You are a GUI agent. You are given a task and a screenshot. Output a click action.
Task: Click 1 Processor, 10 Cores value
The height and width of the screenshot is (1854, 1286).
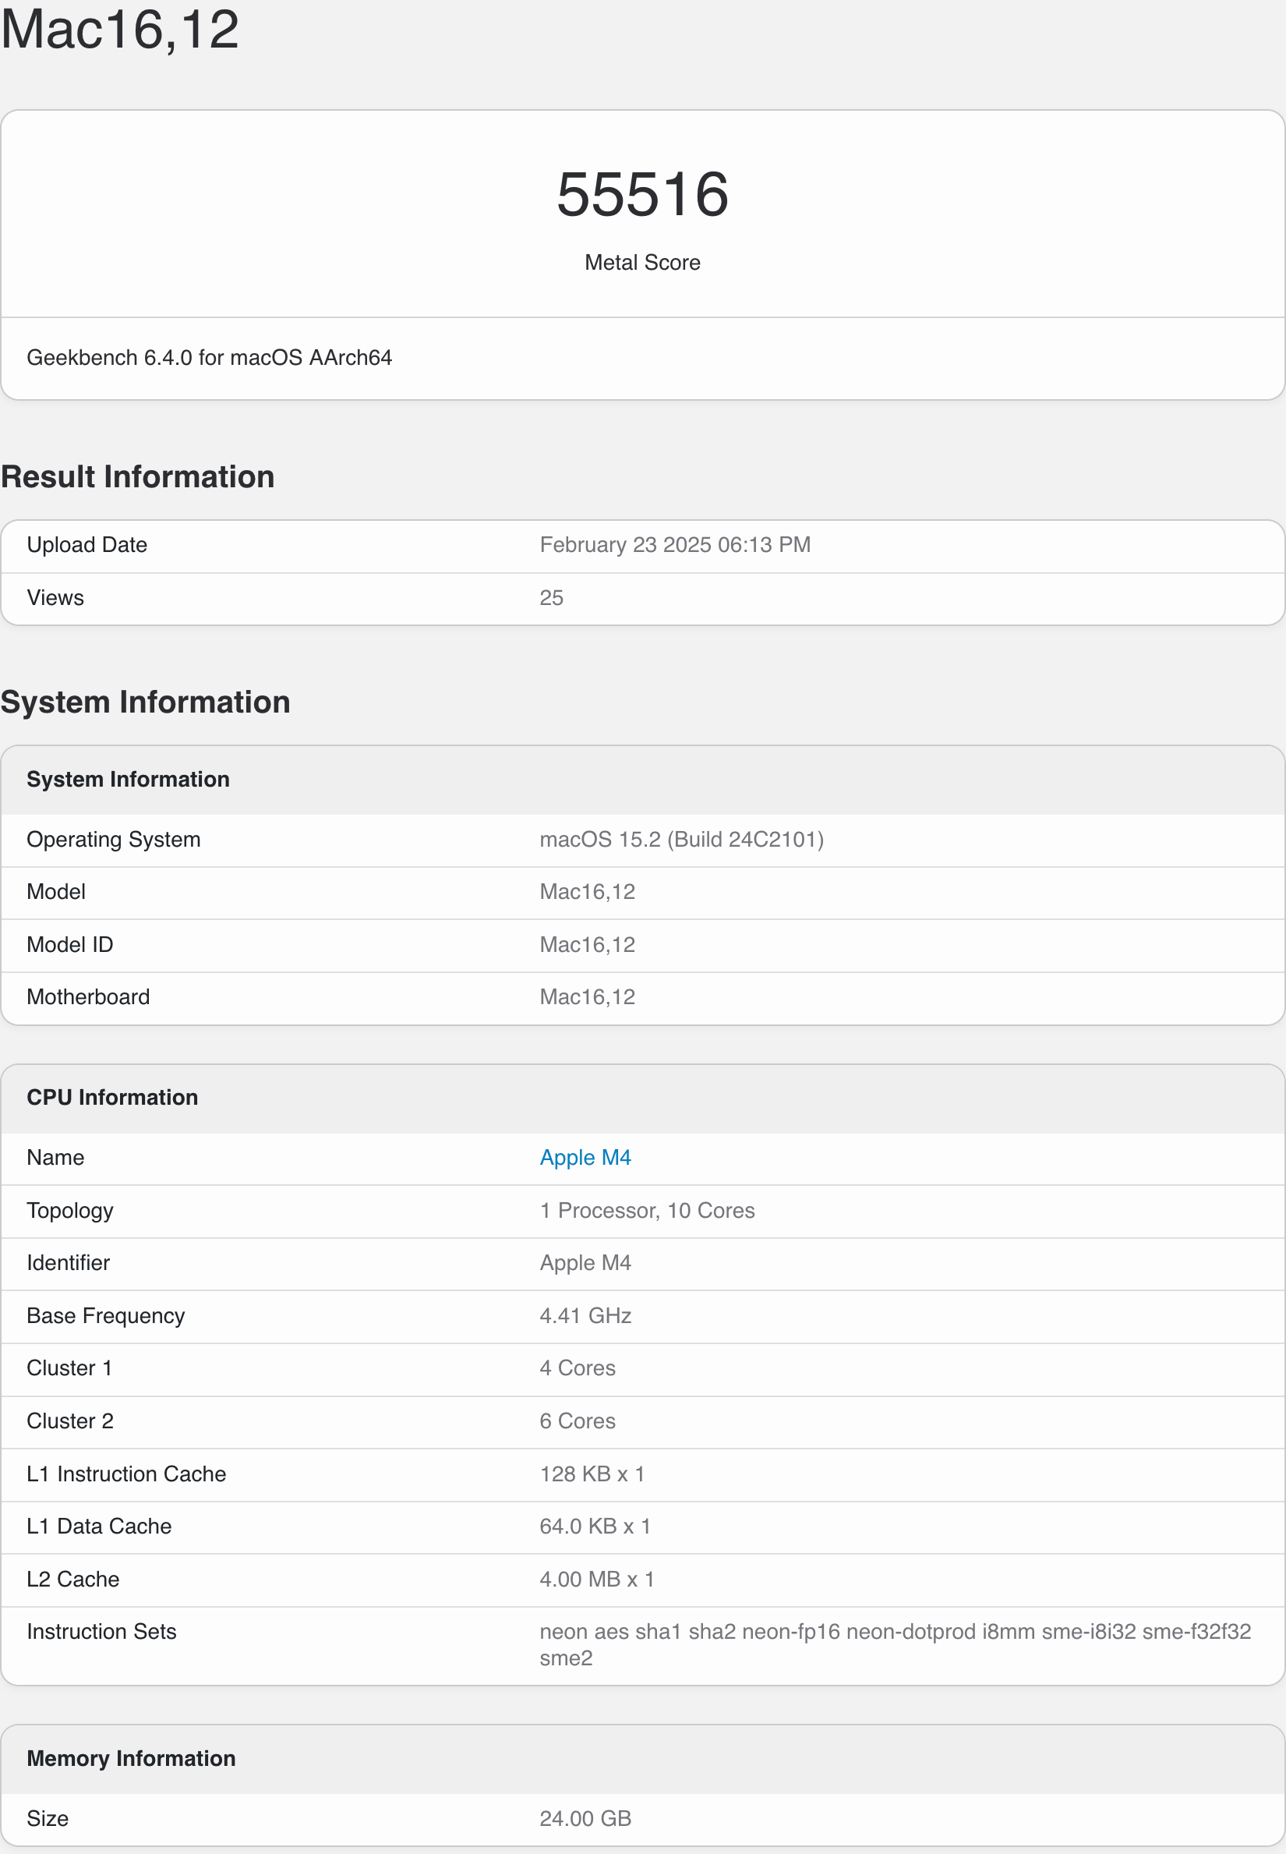coord(647,1211)
